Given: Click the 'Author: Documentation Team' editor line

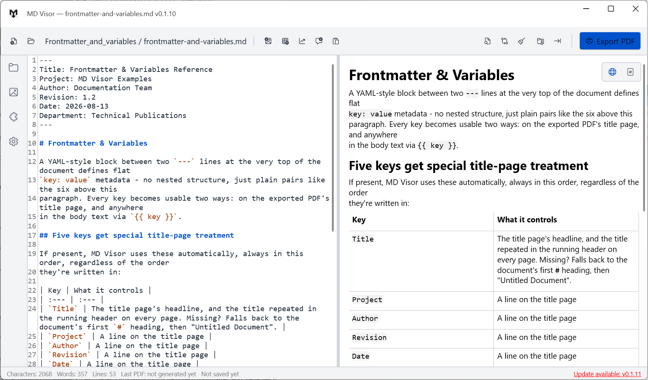Looking at the screenshot, I should [96, 88].
